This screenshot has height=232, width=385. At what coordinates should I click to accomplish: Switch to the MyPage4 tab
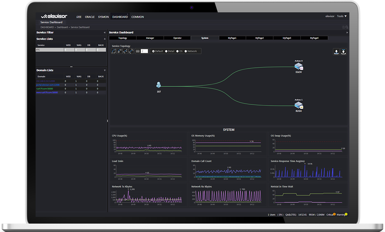[314, 38]
